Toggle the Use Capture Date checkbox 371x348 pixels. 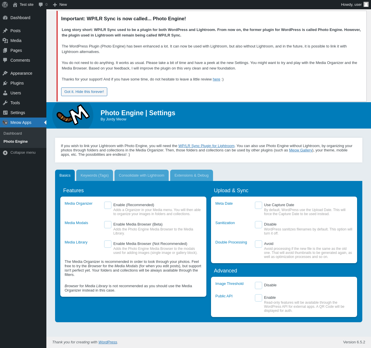[259, 205]
